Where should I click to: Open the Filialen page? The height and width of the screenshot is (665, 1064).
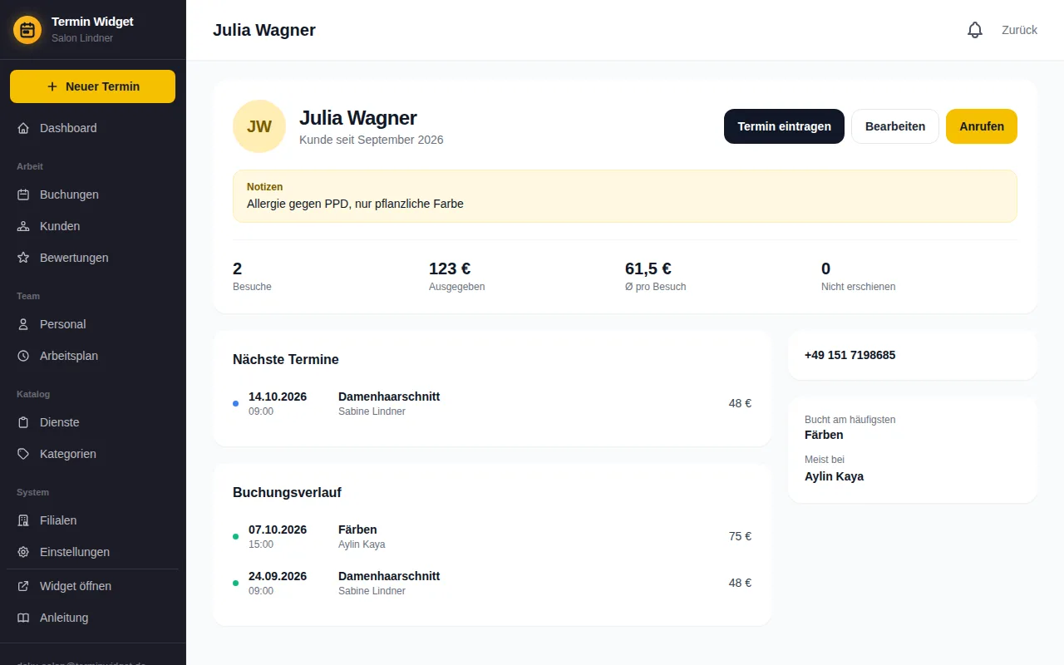tap(92, 520)
